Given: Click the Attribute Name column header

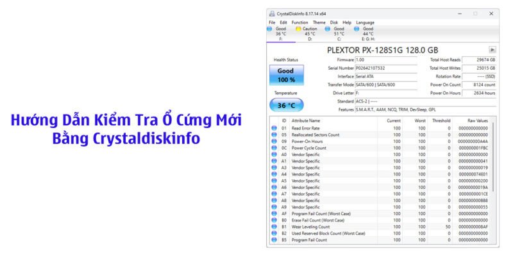Looking at the screenshot, I should 333,120.
